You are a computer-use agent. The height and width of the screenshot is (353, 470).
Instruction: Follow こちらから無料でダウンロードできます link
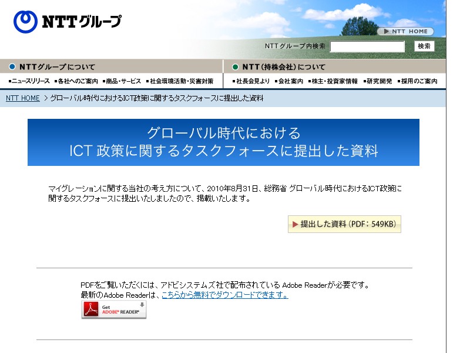pos(225,295)
